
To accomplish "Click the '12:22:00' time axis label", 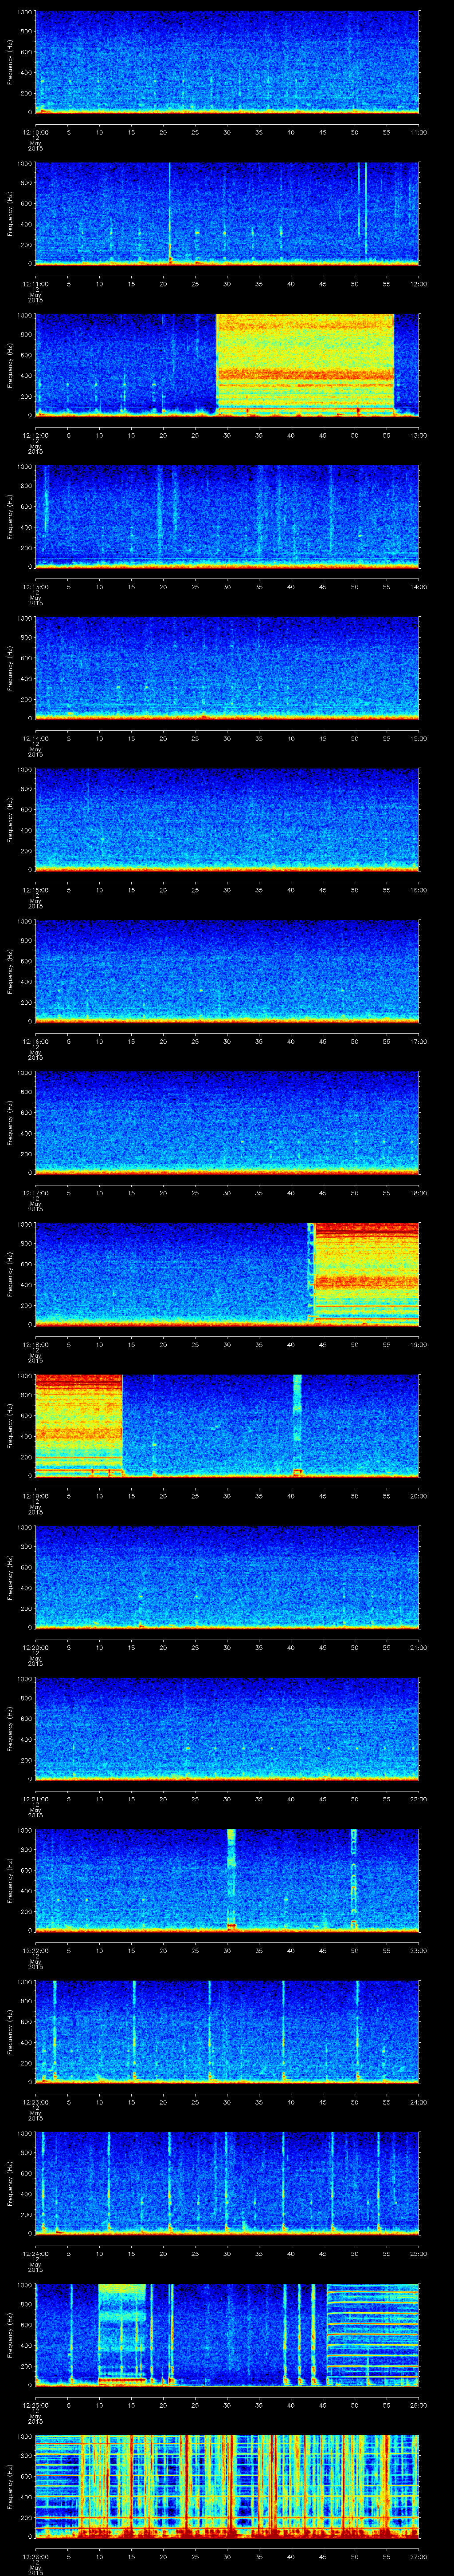I will tap(35, 1950).
